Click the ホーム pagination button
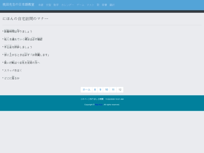204x153 pixels. point(87,90)
